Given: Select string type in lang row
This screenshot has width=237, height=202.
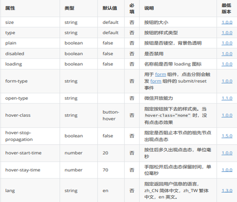Looking at the screenshot, I should pyautogui.click(x=71, y=191).
